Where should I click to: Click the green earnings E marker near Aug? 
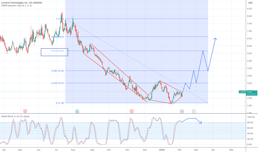(77, 111)
